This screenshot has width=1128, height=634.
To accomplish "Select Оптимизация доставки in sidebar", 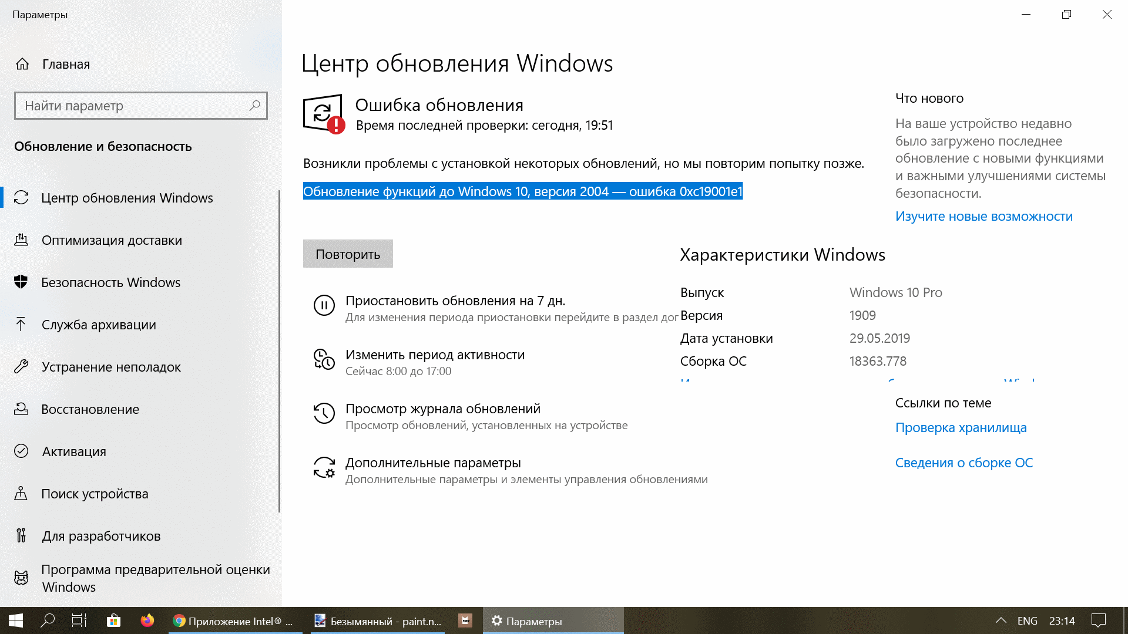I will pyautogui.click(x=112, y=240).
